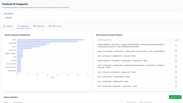Click the Export CSV button
The height and width of the screenshot is (103, 183).
coord(175,97)
